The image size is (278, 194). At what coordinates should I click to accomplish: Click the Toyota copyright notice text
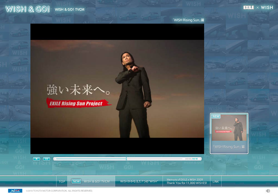(x=59, y=191)
